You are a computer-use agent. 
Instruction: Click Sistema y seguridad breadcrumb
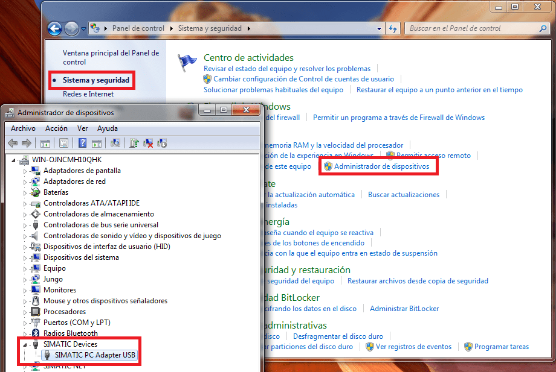click(210, 28)
